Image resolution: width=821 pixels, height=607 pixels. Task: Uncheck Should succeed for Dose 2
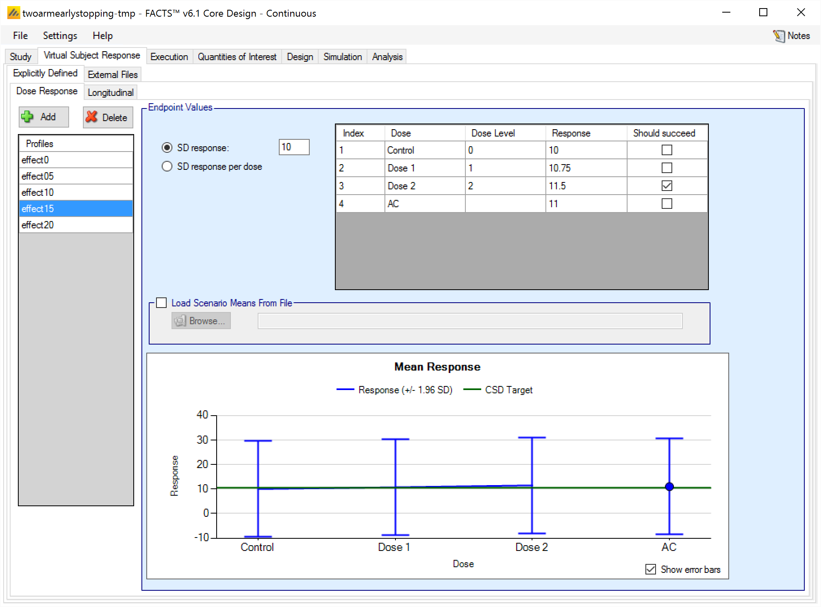pyautogui.click(x=667, y=186)
